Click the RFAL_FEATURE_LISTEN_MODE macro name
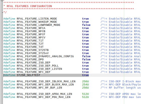Viewport: 141px width, 104px height. (x=37, y=19)
